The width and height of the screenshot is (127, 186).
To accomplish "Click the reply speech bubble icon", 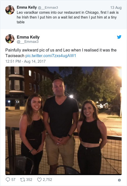I will click(x=8, y=180).
